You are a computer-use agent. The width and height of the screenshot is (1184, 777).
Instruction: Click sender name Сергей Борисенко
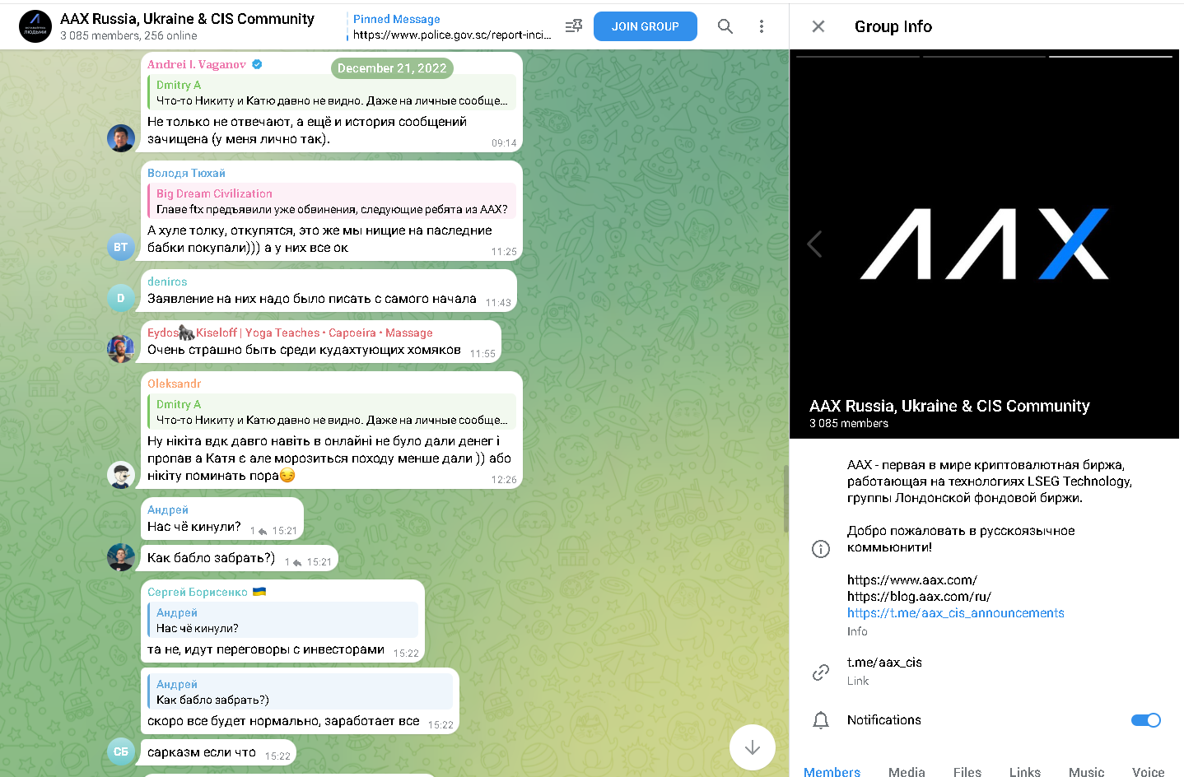[198, 592]
